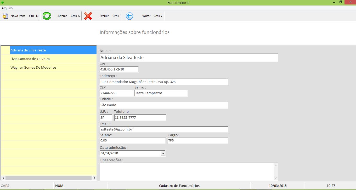Image resolution: width=356 pixels, height=190 pixels.
Task: Click the Novo Item star icon
Action: [5, 16]
